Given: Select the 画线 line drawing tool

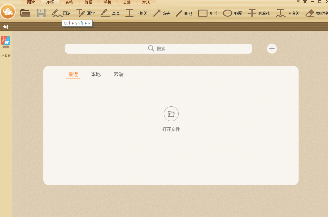Looking at the screenshot, I should pos(184,13).
